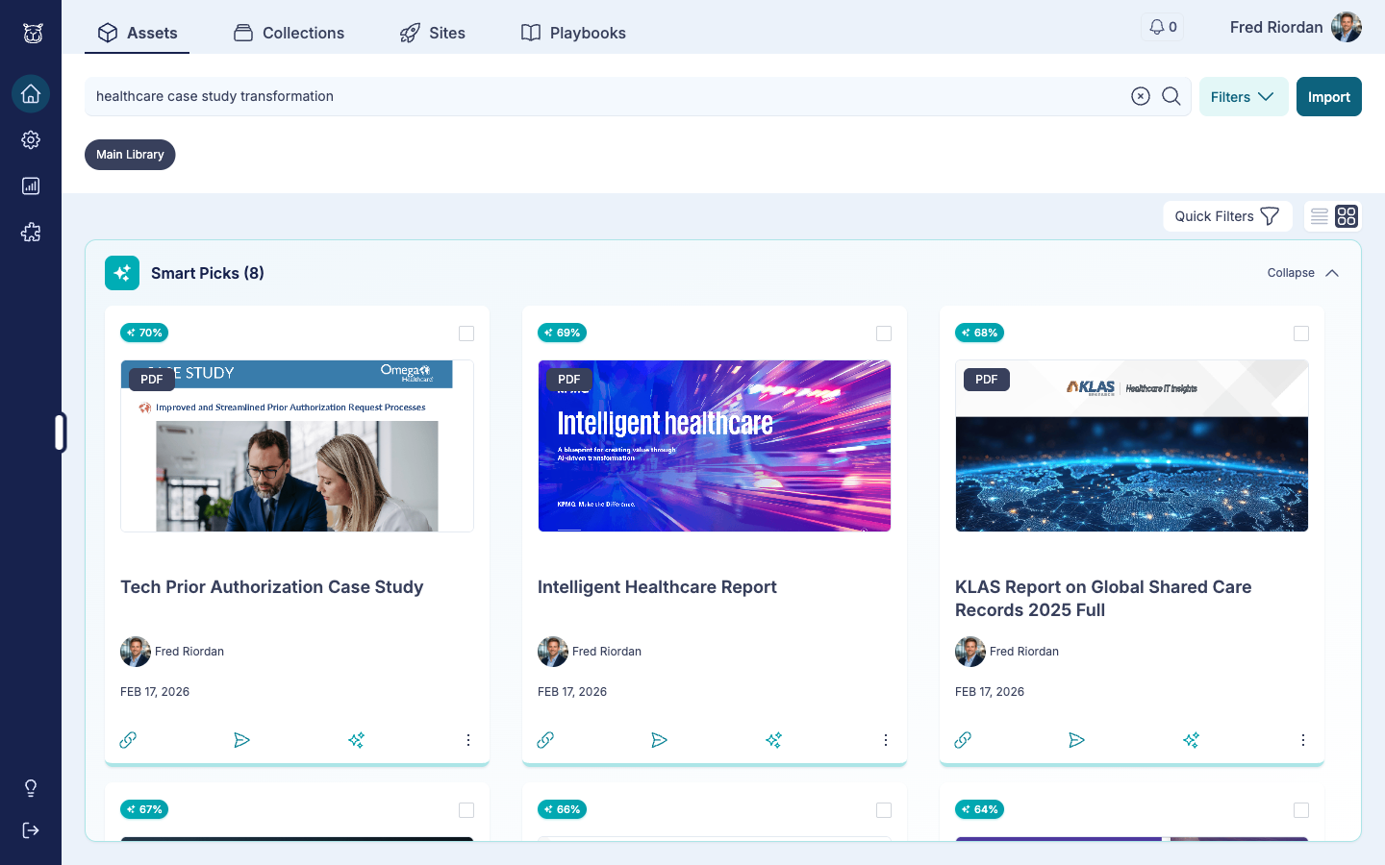This screenshot has height=865, width=1385.
Task: Open the Quick Filters menu
Action: [1227, 215]
